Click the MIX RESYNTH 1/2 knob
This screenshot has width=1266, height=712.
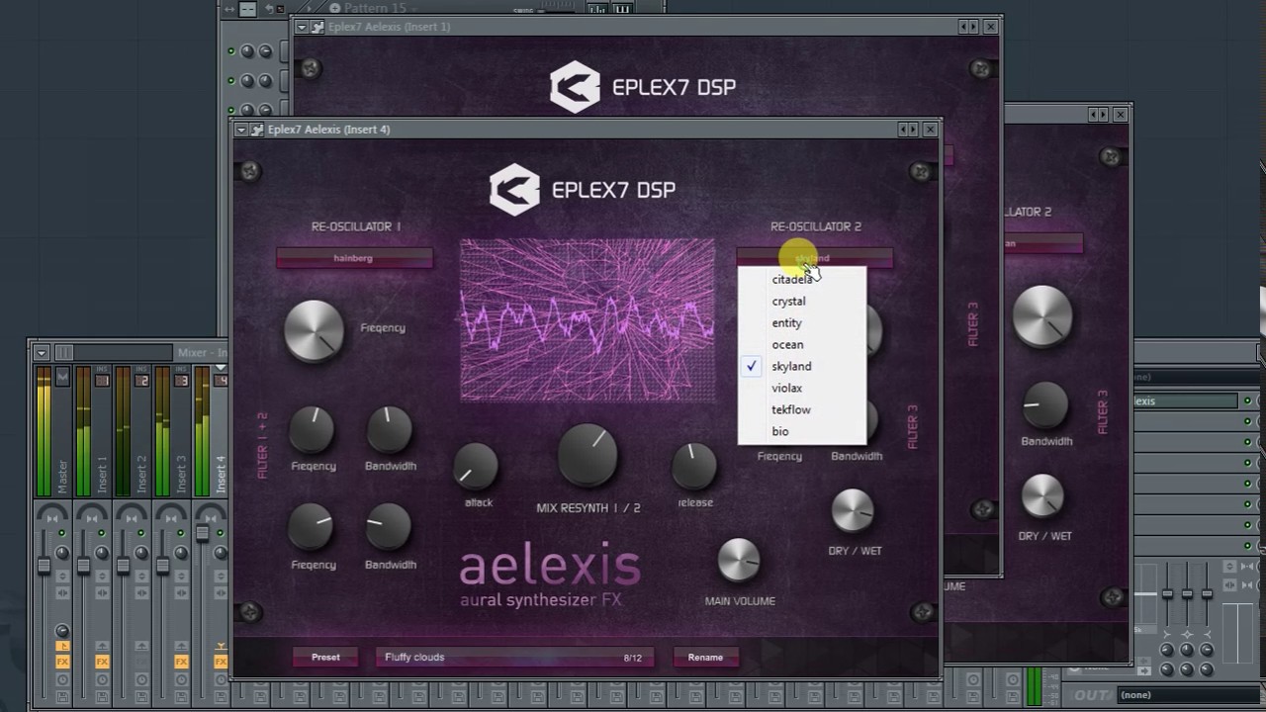(588, 456)
